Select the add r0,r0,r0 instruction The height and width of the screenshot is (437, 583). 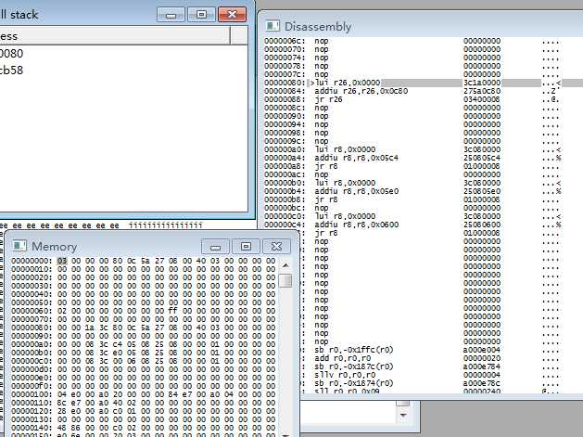point(342,358)
